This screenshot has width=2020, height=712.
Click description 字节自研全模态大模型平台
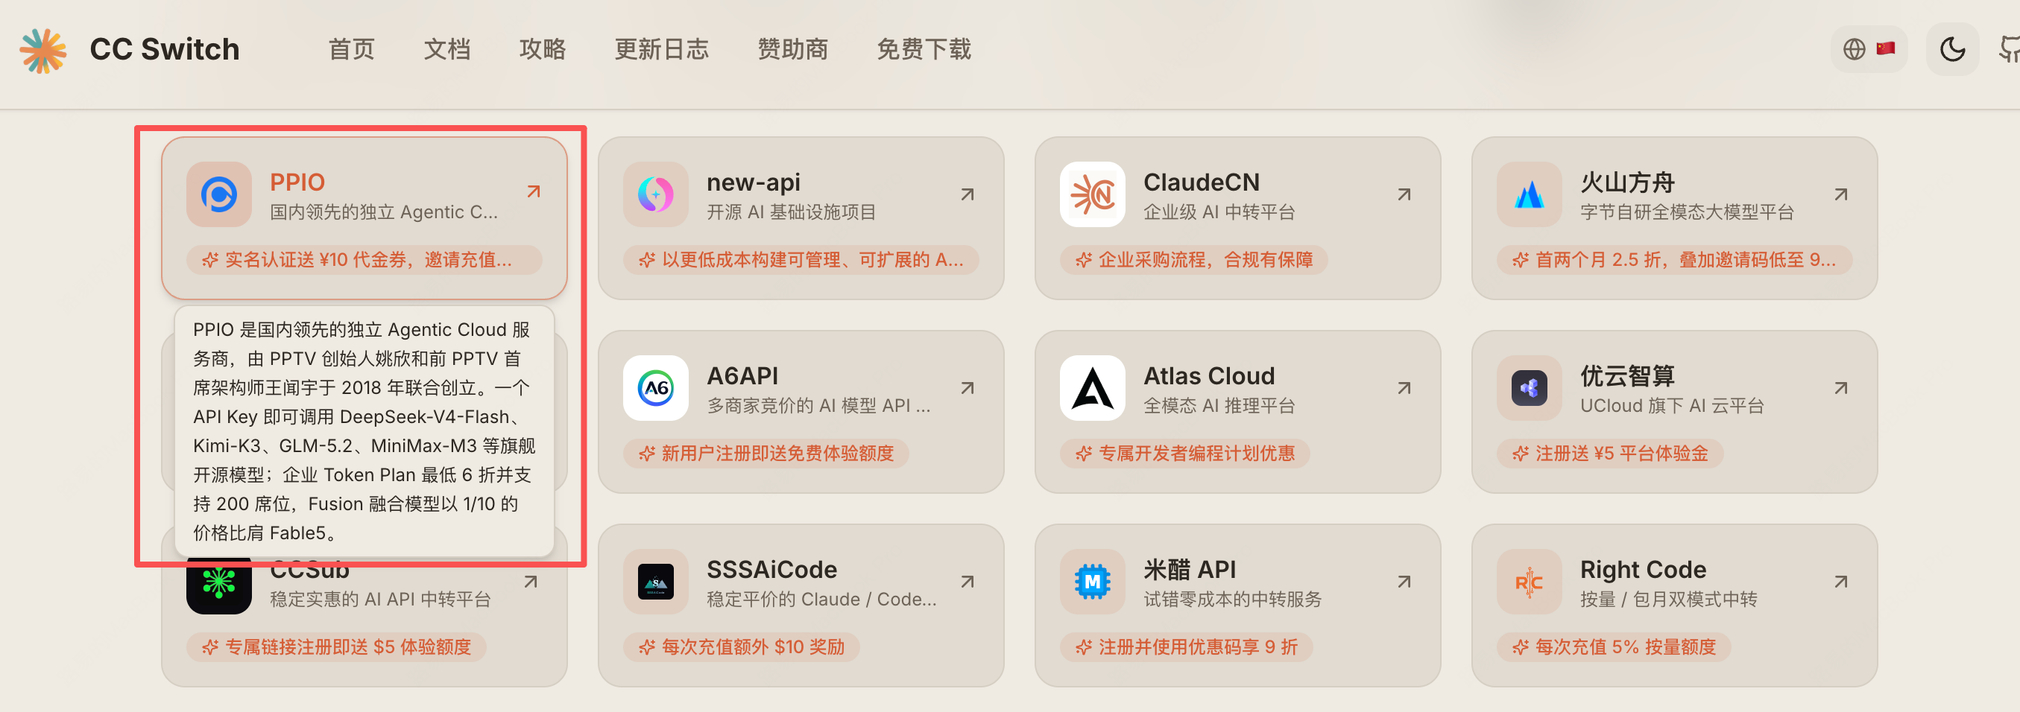[x=1688, y=212]
